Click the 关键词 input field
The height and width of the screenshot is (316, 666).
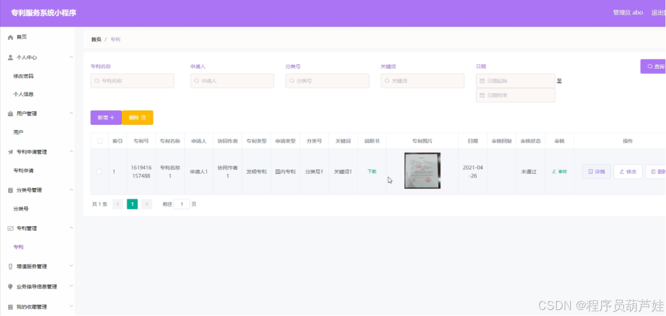[423, 81]
